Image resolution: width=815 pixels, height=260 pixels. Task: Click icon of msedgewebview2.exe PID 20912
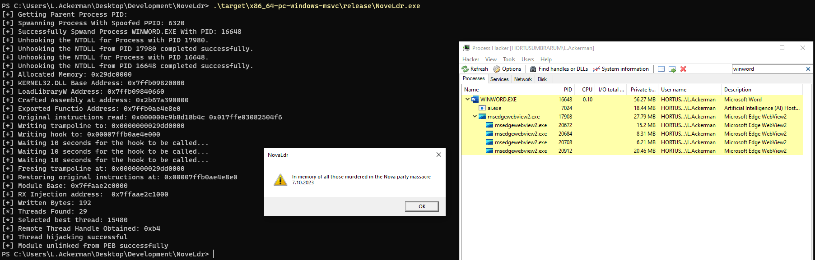(489, 151)
